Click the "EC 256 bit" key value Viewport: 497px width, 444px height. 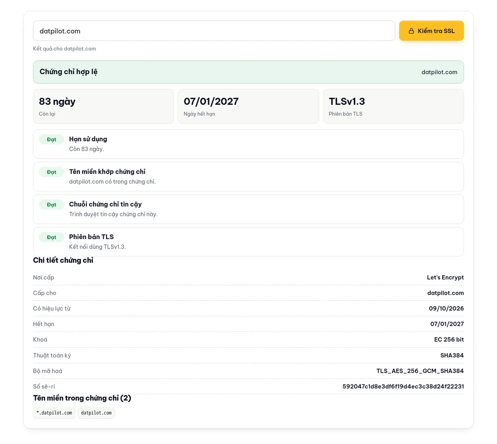(449, 340)
